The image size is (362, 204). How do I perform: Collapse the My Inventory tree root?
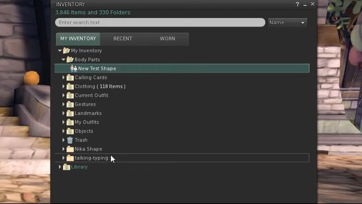point(60,50)
